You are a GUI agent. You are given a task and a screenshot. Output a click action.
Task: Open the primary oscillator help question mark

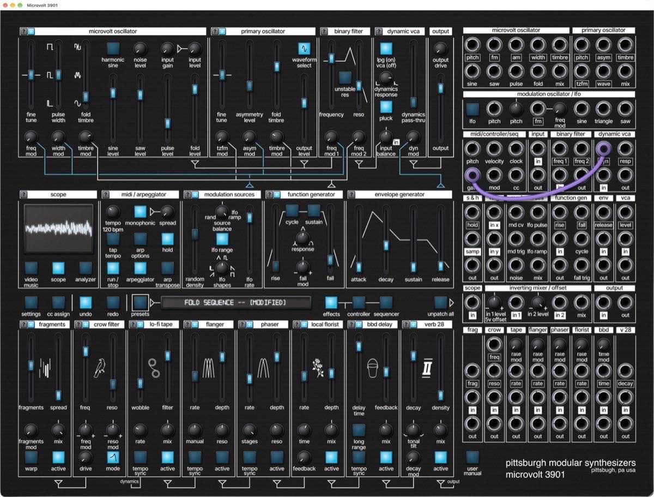214,32
